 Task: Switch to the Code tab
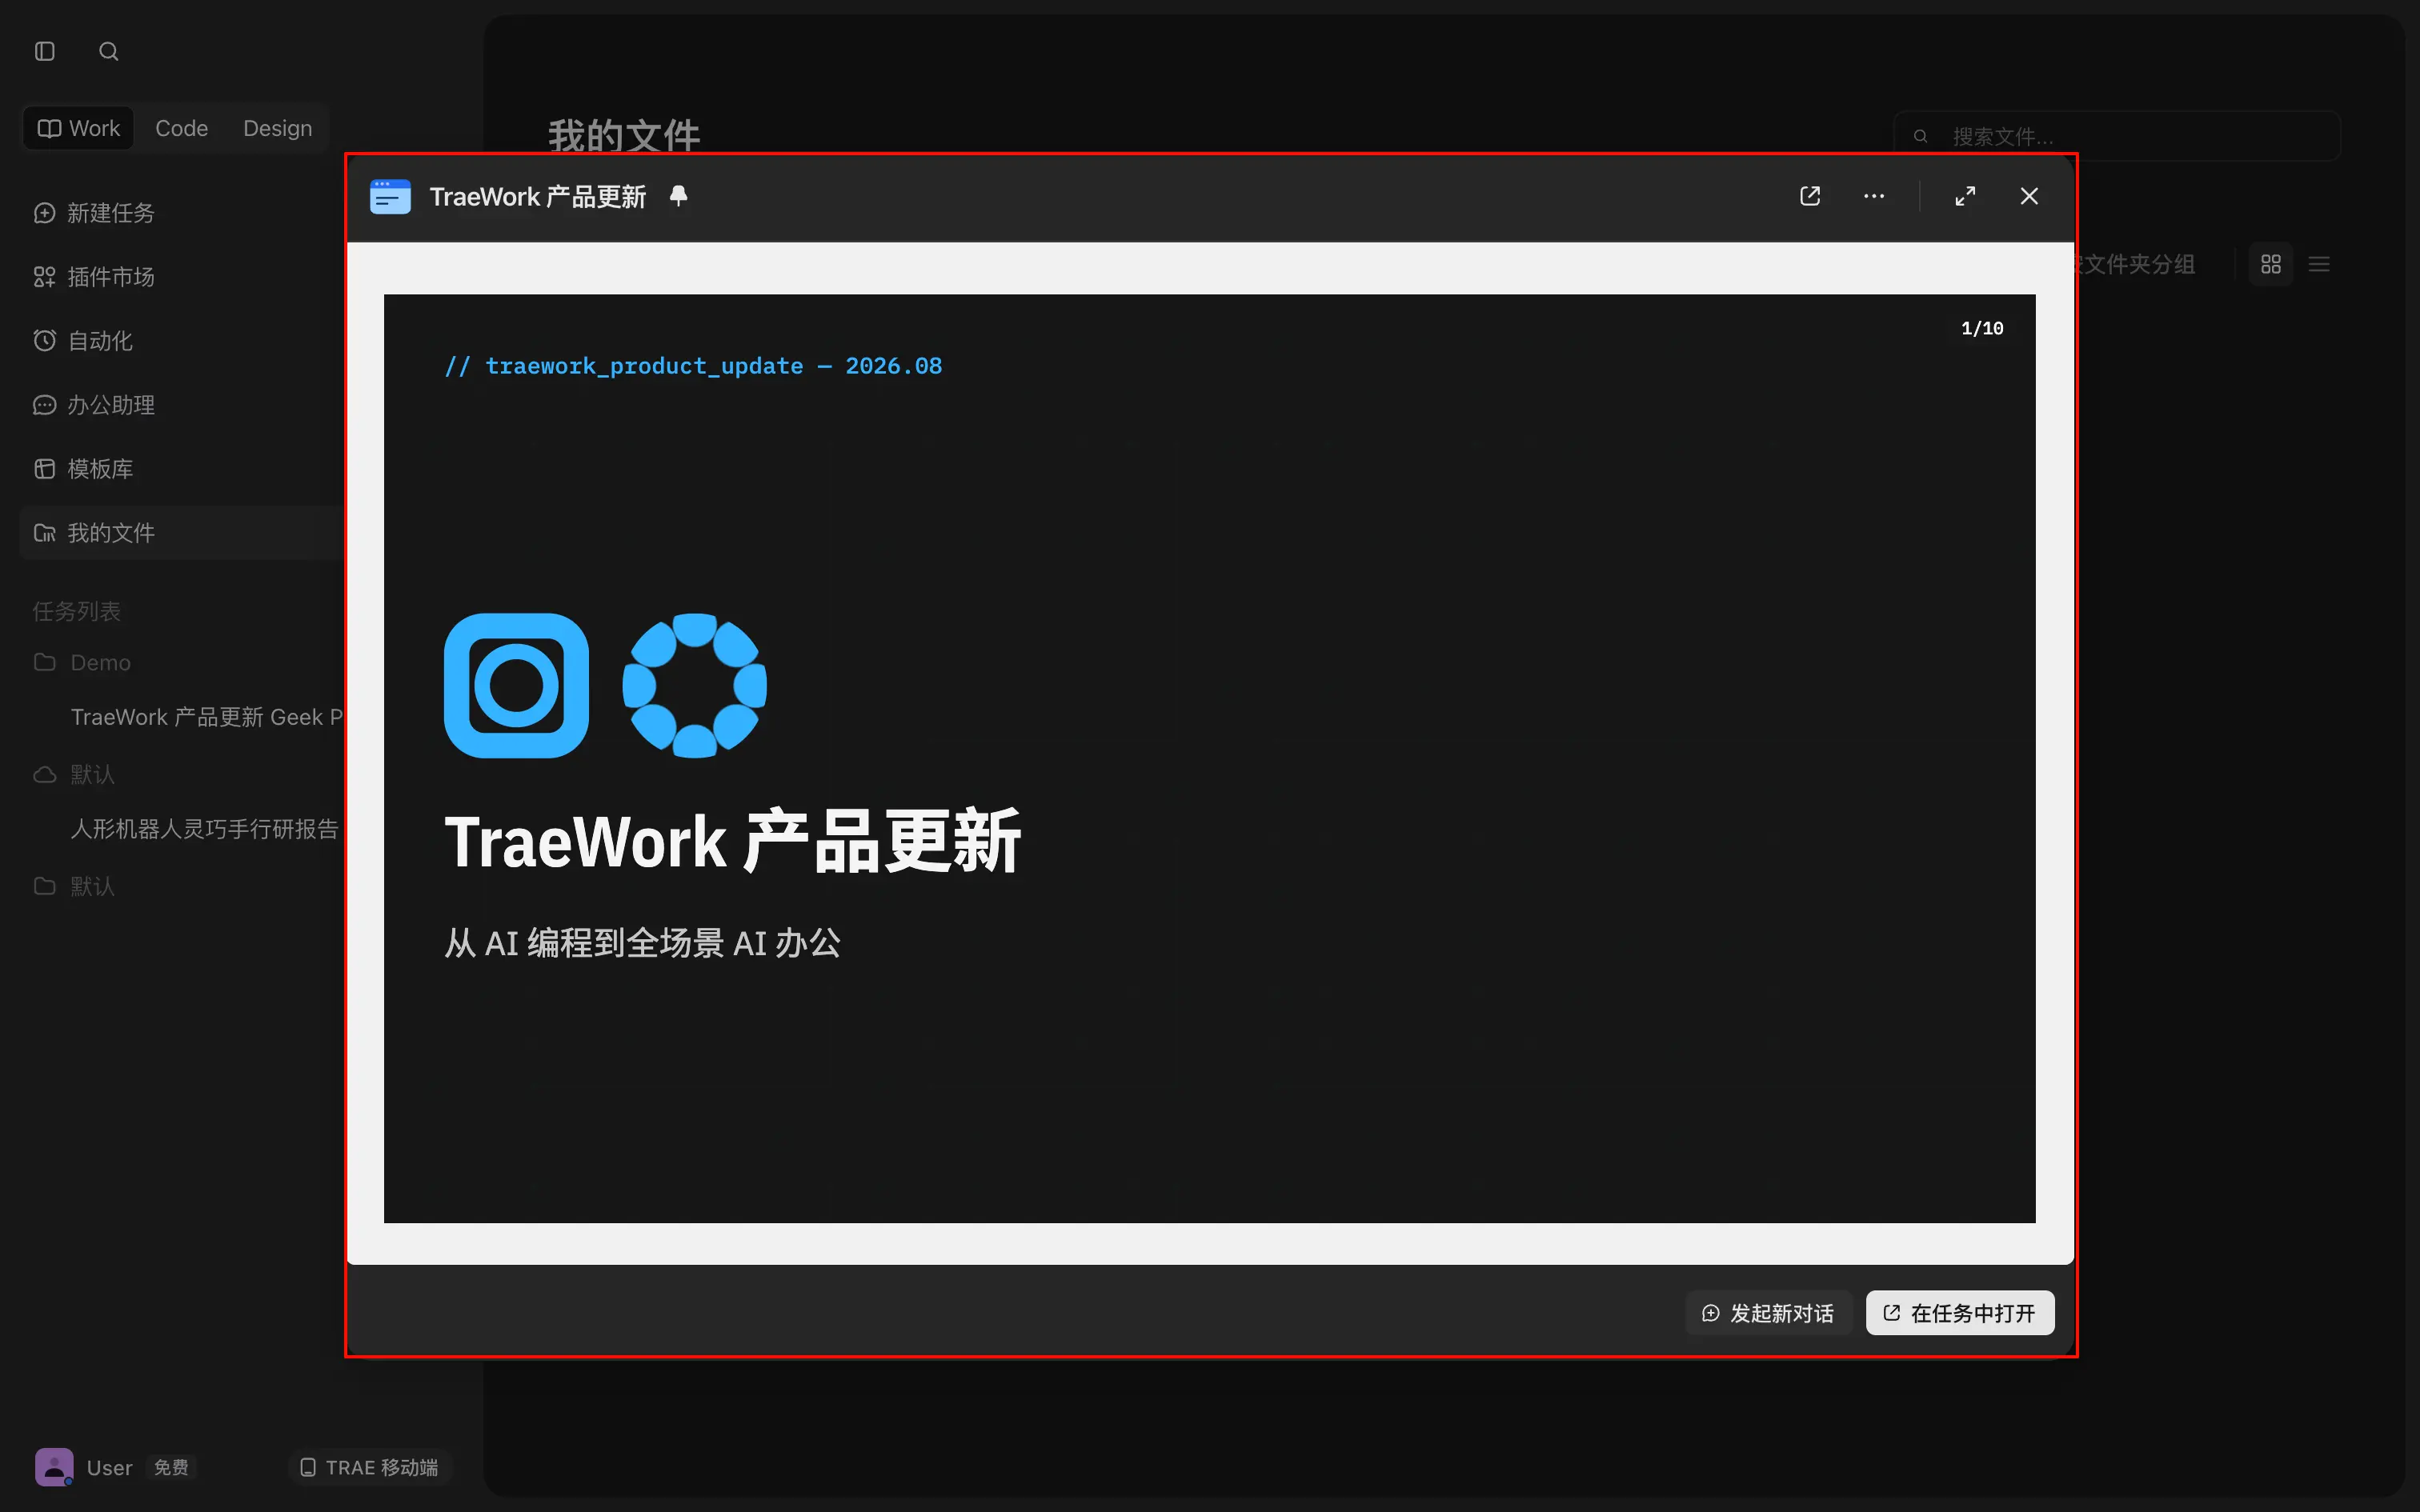[x=181, y=128]
